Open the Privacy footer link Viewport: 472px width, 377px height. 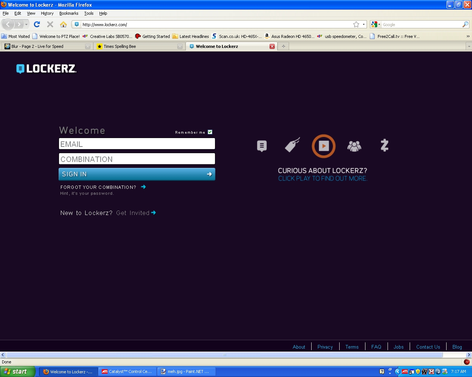[x=325, y=347]
